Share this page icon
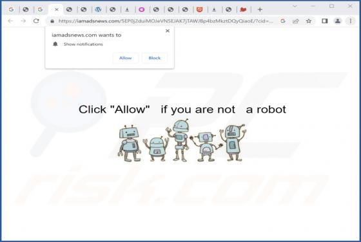 [296, 21]
